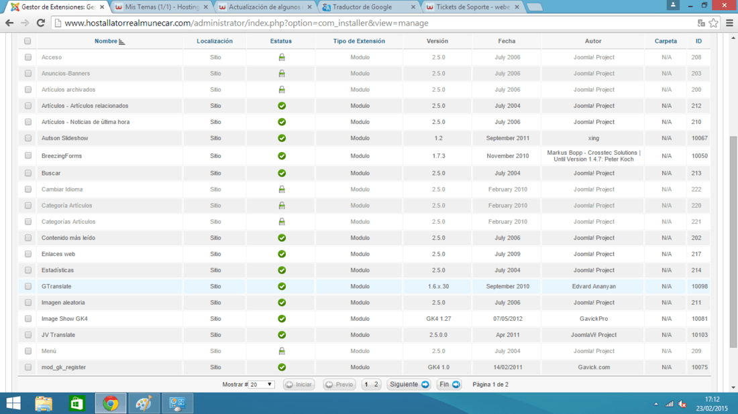Click lock icon for Cambiar Idioma
Viewport: 738px width, 414px height.
pos(282,190)
